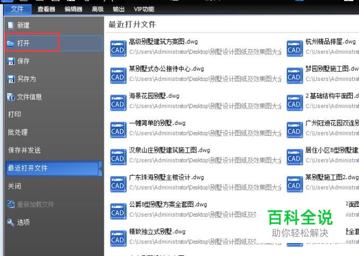The width and height of the screenshot is (359, 256).
Task: Open recent file 某别墅式办公接待中心.dwg
Action: click(x=166, y=69)
